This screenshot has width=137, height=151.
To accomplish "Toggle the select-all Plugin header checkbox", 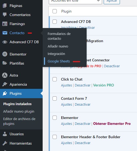I will 55,11.
